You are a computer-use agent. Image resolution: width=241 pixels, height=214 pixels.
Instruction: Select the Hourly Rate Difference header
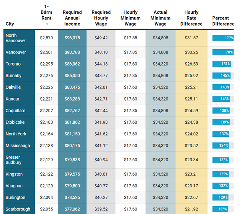(x=191, y=18)
